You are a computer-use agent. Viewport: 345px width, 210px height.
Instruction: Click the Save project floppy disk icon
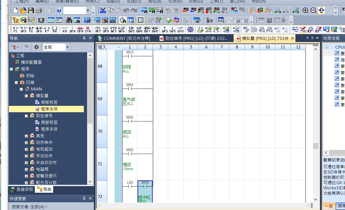(31, 11)
